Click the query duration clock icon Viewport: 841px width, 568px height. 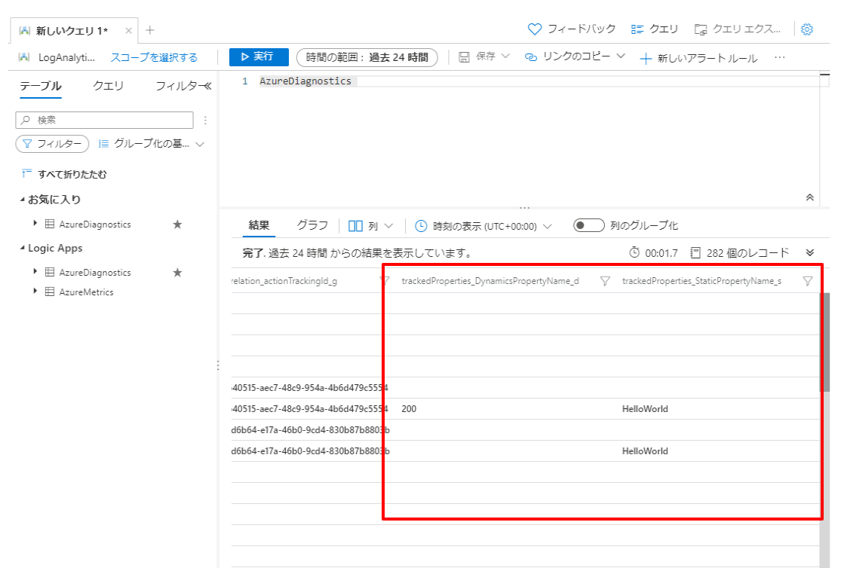tap(634, 252)
